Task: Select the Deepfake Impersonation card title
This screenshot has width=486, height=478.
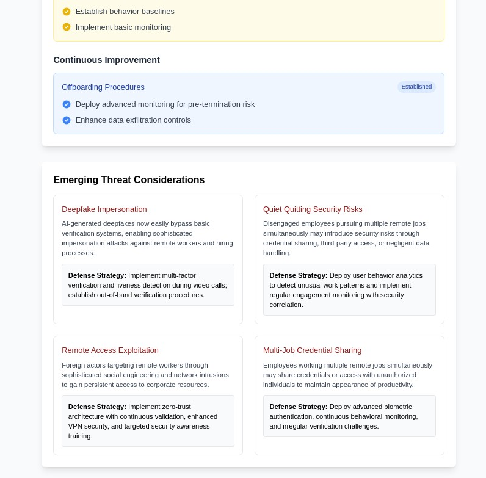Action: click(x=104, y=209)
